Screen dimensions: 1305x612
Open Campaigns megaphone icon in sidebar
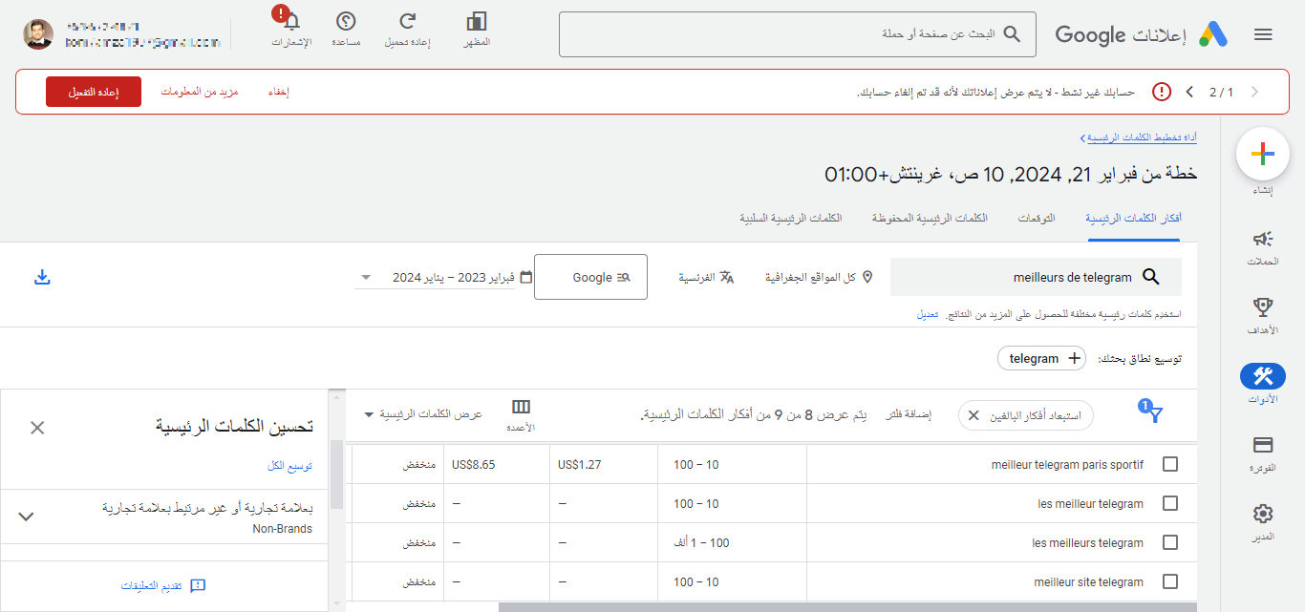[1262, 239]
